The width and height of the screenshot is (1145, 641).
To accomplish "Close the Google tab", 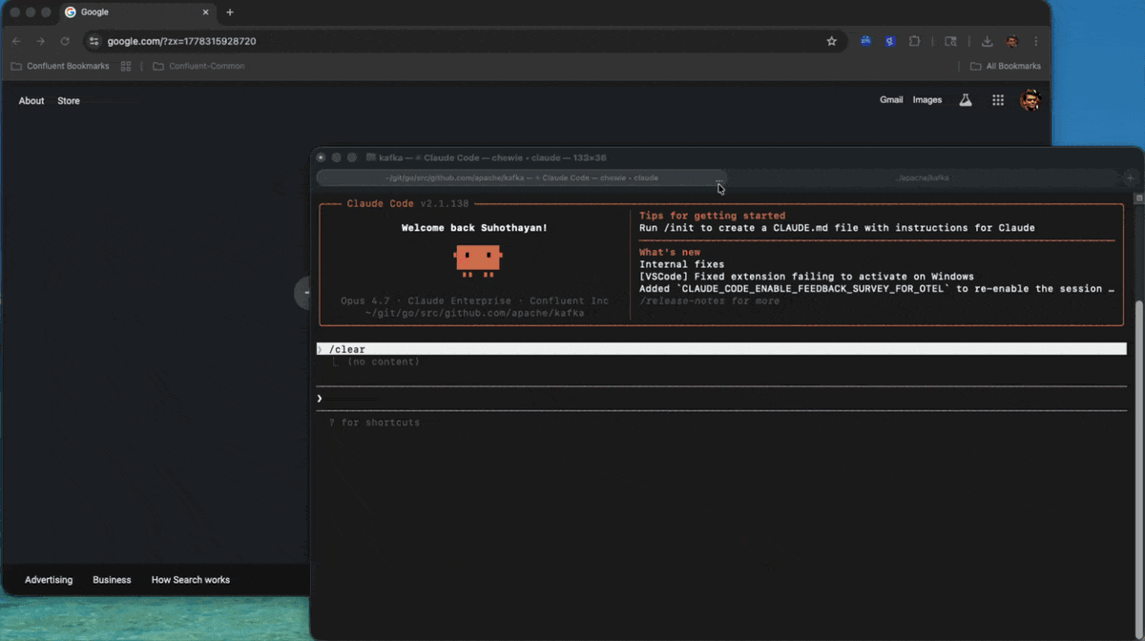I will 205,12.
